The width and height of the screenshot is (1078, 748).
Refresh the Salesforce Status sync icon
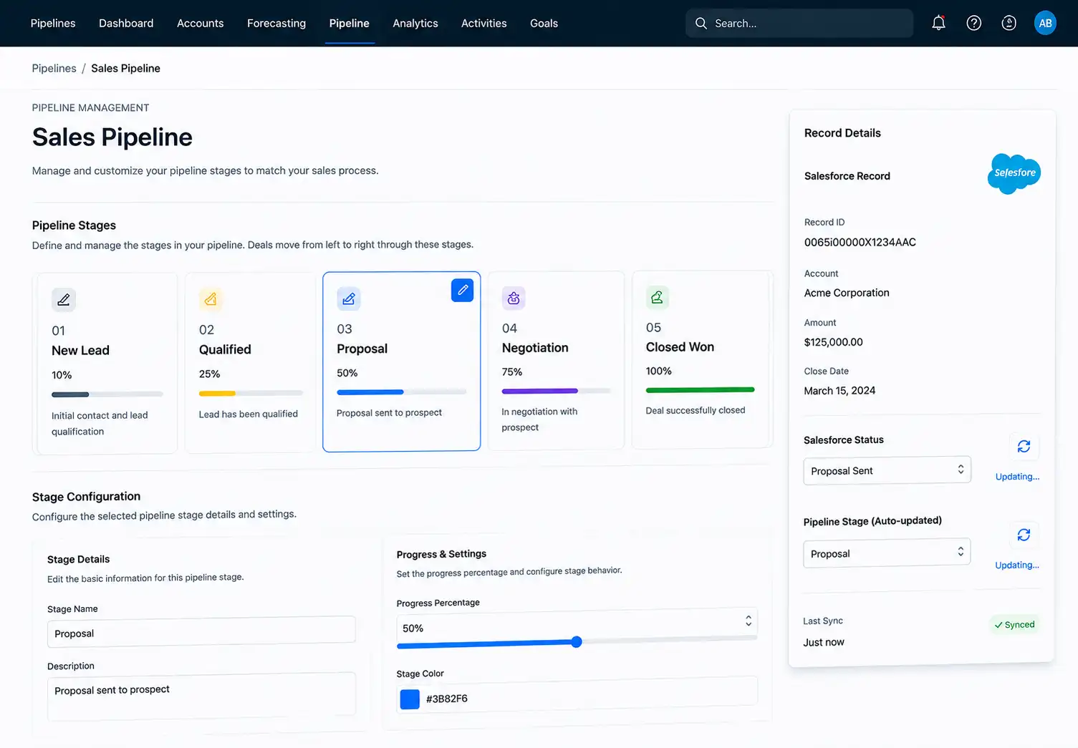click(x=1024, y=447)
